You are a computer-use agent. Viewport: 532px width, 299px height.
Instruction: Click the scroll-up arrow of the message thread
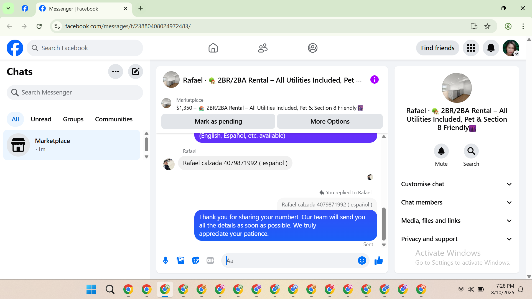click(x=384, y=137)
